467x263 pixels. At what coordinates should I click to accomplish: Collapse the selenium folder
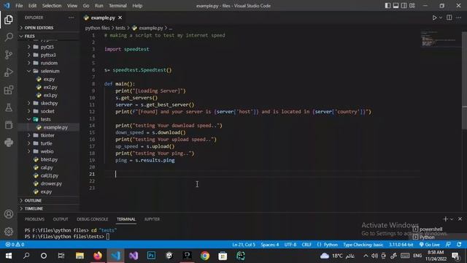coord(49,71)
